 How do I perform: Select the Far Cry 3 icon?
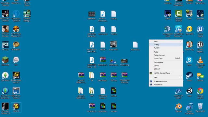coord(5,45)
